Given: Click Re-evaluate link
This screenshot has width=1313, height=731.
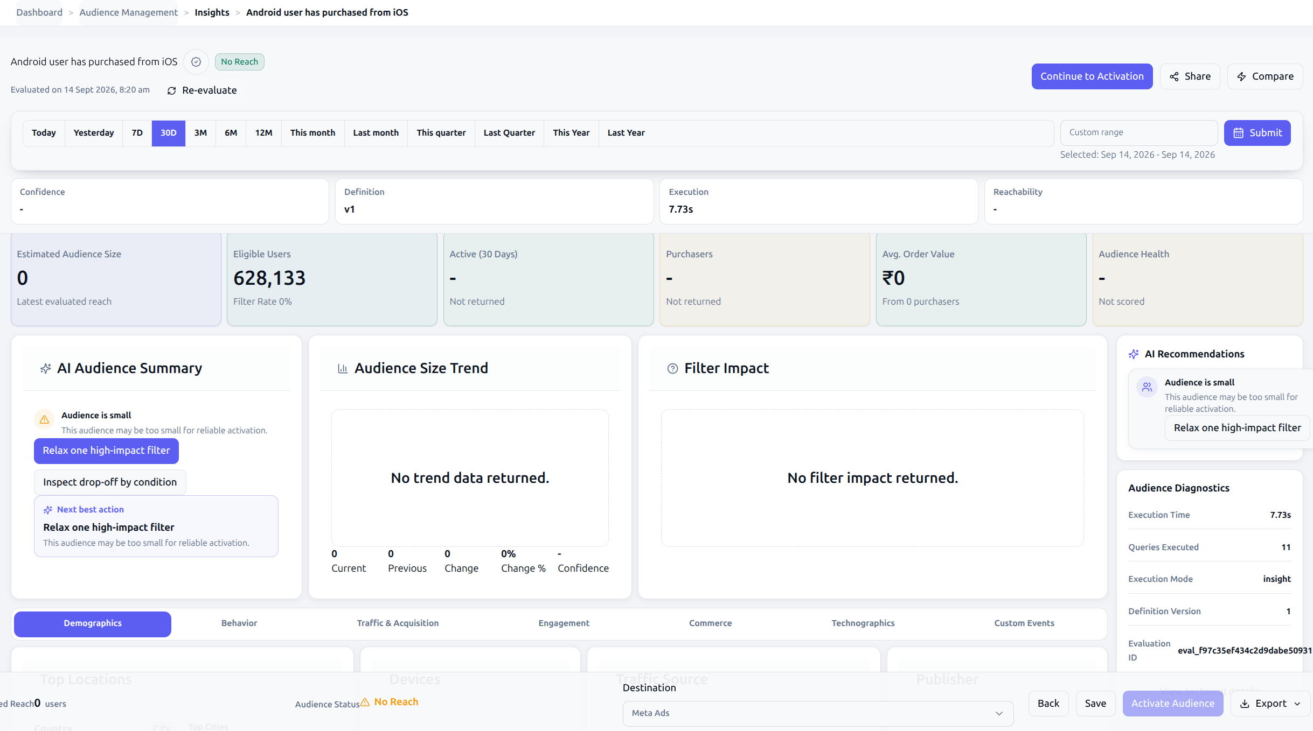Looking at the screenshot, I should (202, 90).
